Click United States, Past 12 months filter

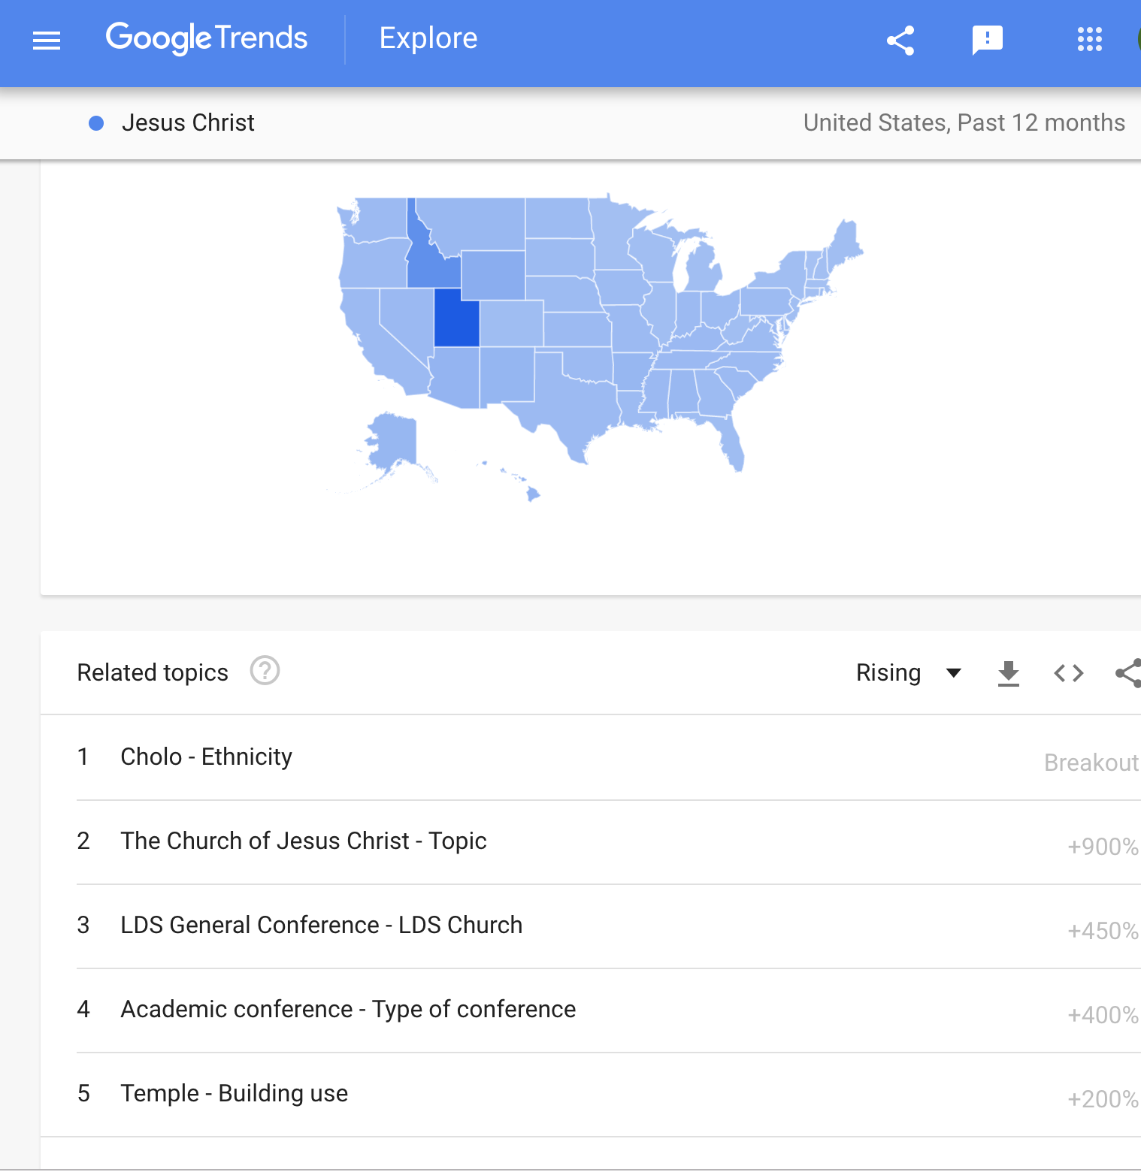point(964,122)
